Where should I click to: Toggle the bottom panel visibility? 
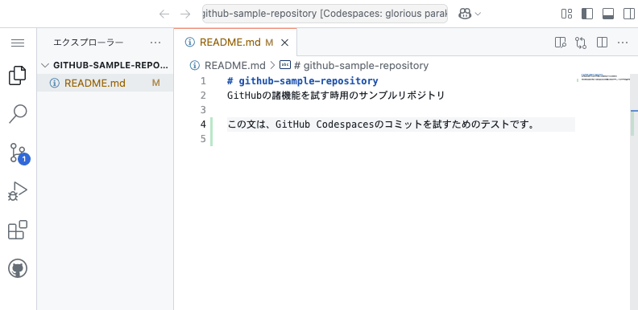[608, 14]
